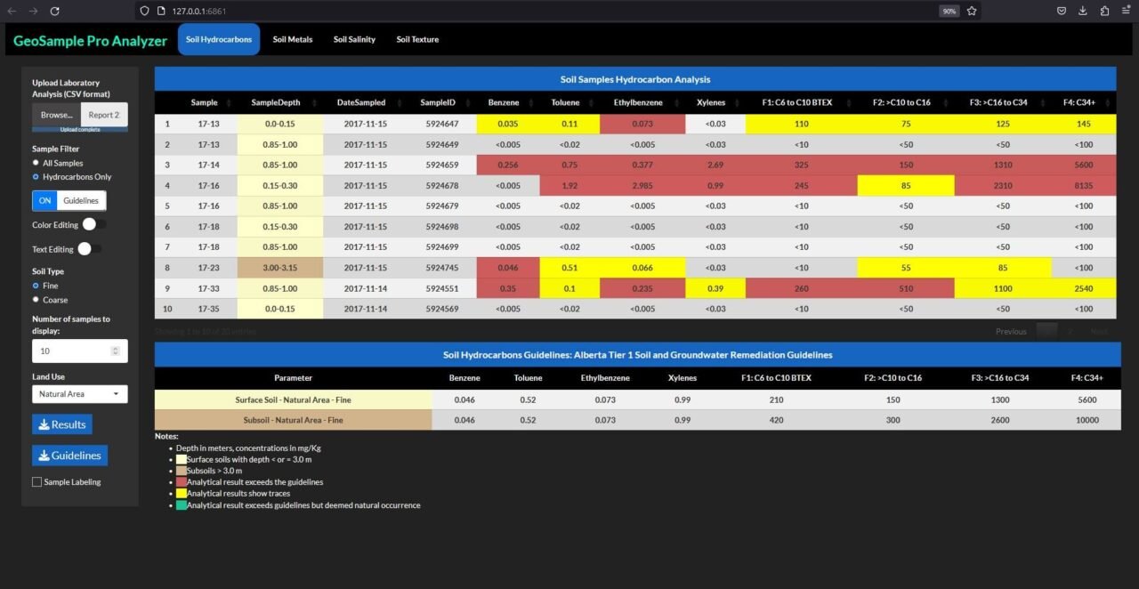Open the browser downloads panel icon
This screenshot has width=1139, height=589.
tap(1082, 11)
